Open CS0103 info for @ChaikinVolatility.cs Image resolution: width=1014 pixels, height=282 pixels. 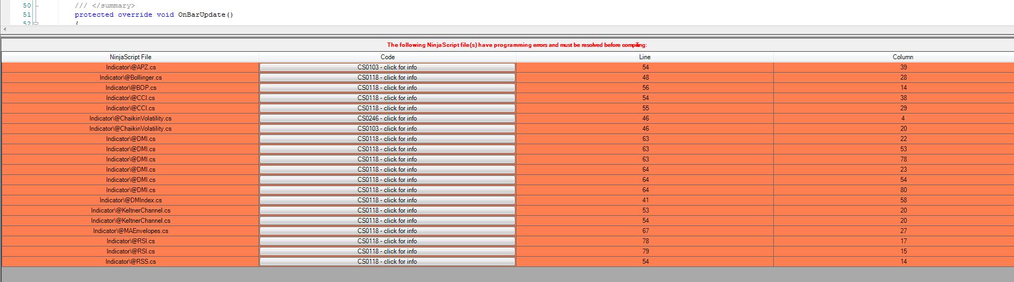pyautogui.click(x=387, y=129)
